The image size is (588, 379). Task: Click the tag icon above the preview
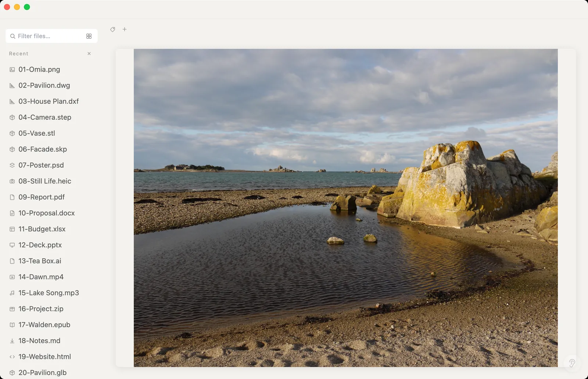pyautogui.click(x=113, y=29)
